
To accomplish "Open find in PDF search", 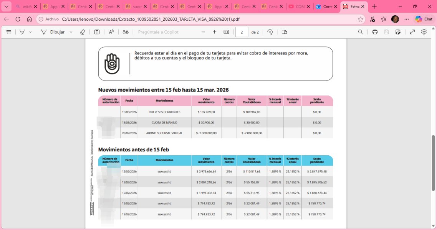I will point(360,32).
